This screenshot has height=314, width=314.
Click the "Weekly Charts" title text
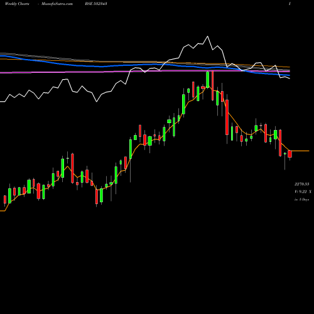17,4
